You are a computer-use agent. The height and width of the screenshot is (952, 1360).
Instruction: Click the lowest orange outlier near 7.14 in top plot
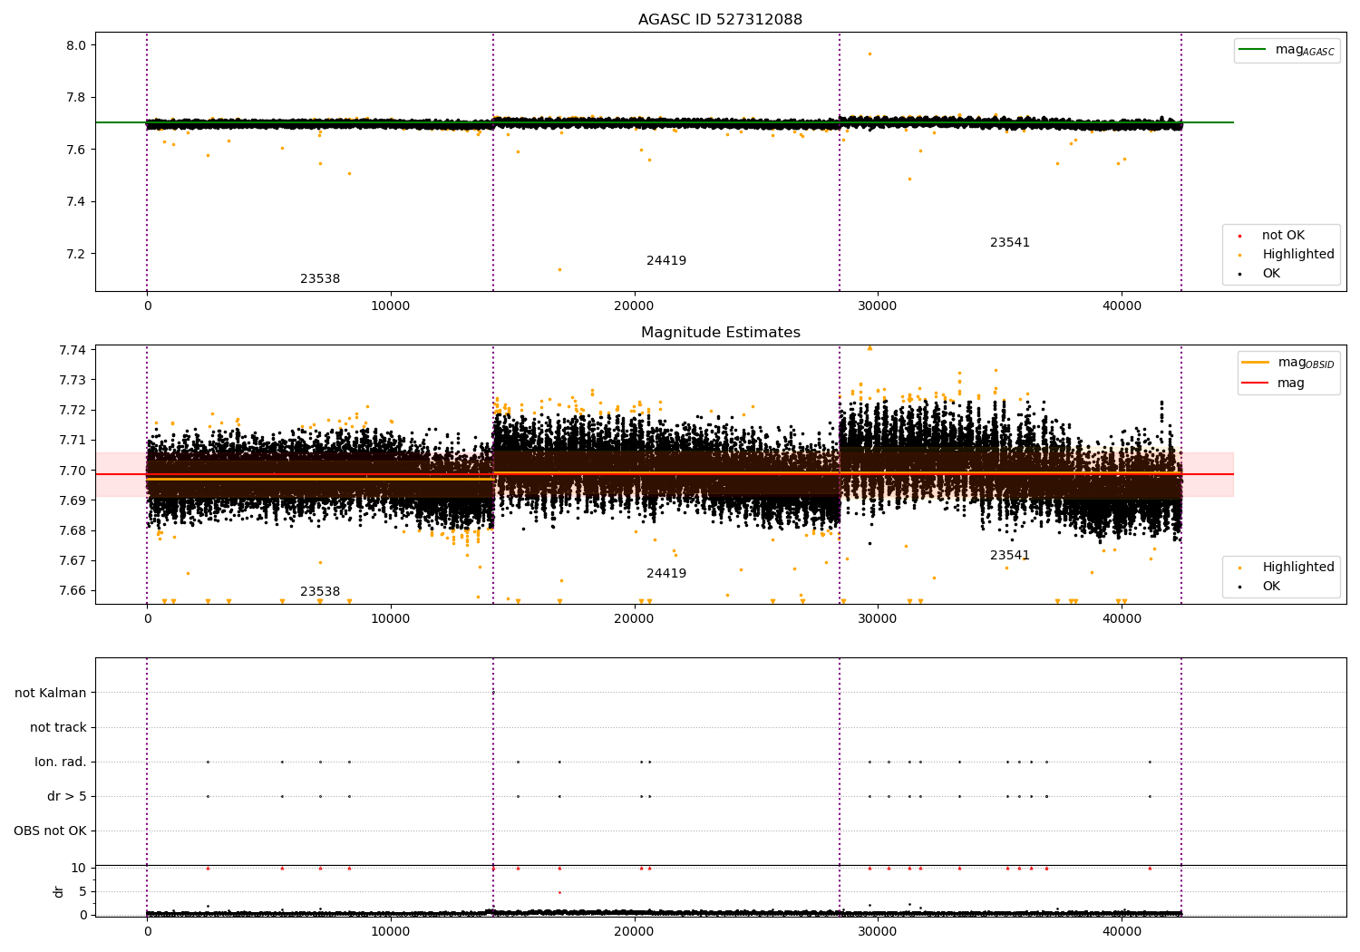point(559,269)
